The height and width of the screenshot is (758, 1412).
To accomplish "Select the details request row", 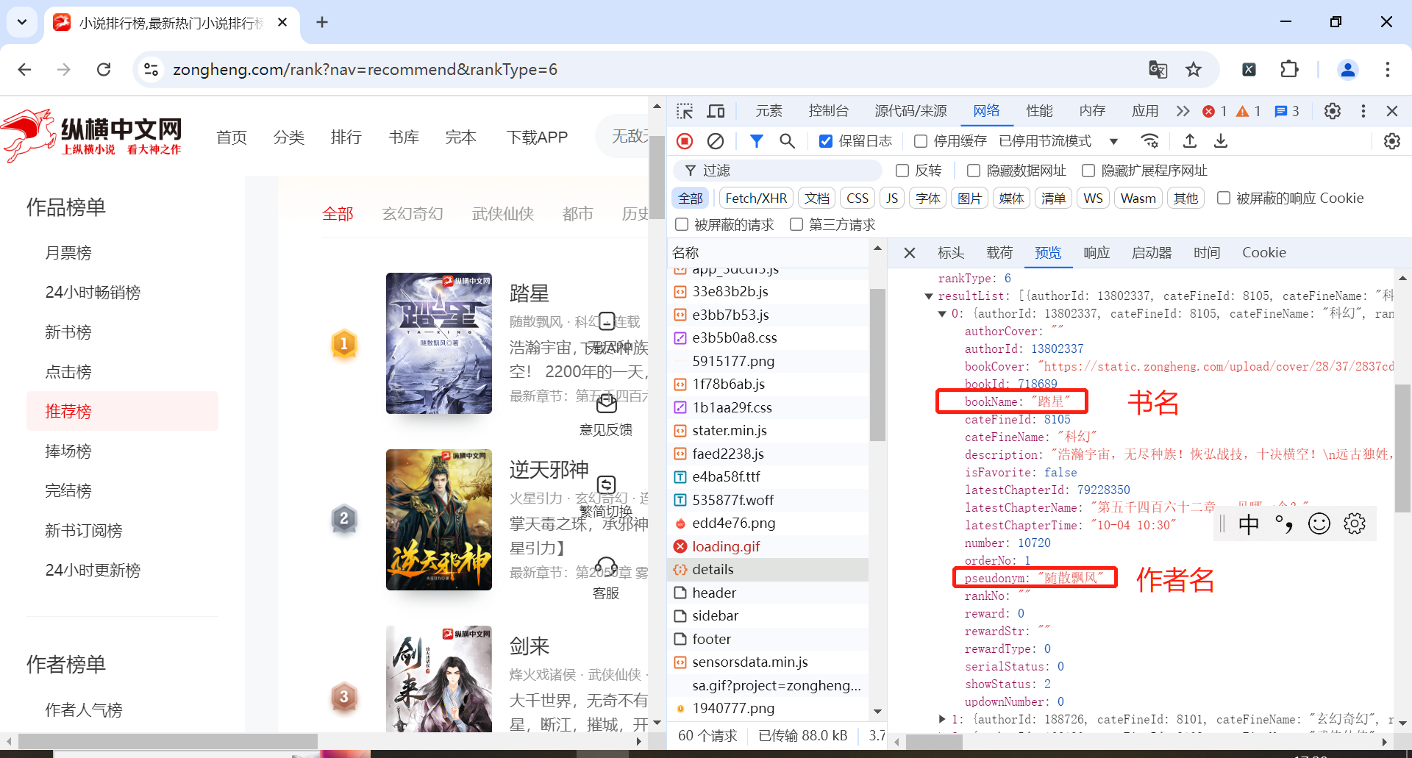I will pyautogui.click(x=768, y=569).
